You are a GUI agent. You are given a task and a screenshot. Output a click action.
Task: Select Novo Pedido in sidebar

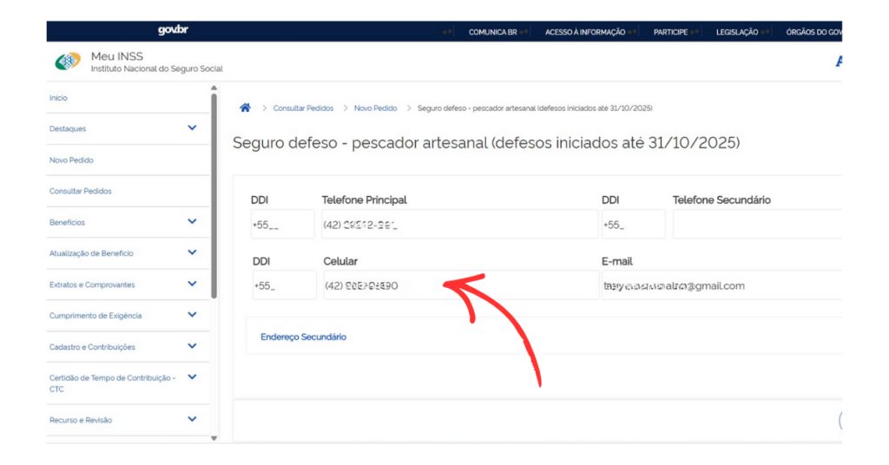pyautogui.click(x=71, y=160)
